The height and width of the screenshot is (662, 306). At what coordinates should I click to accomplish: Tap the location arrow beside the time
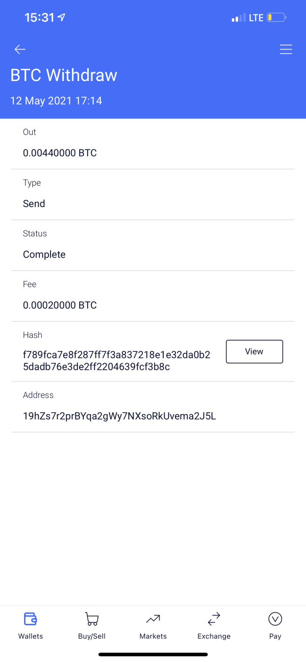point(62,17)
